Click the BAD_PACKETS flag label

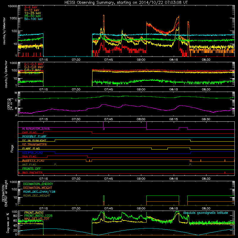click(32, 173)
